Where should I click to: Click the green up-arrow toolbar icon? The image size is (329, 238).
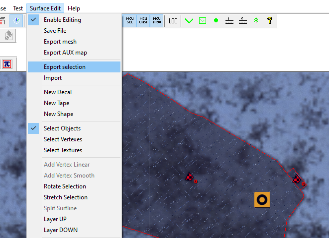click(x=256, y=21)
